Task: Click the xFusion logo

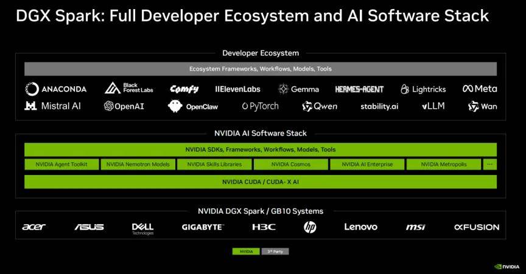Action: 477,227
